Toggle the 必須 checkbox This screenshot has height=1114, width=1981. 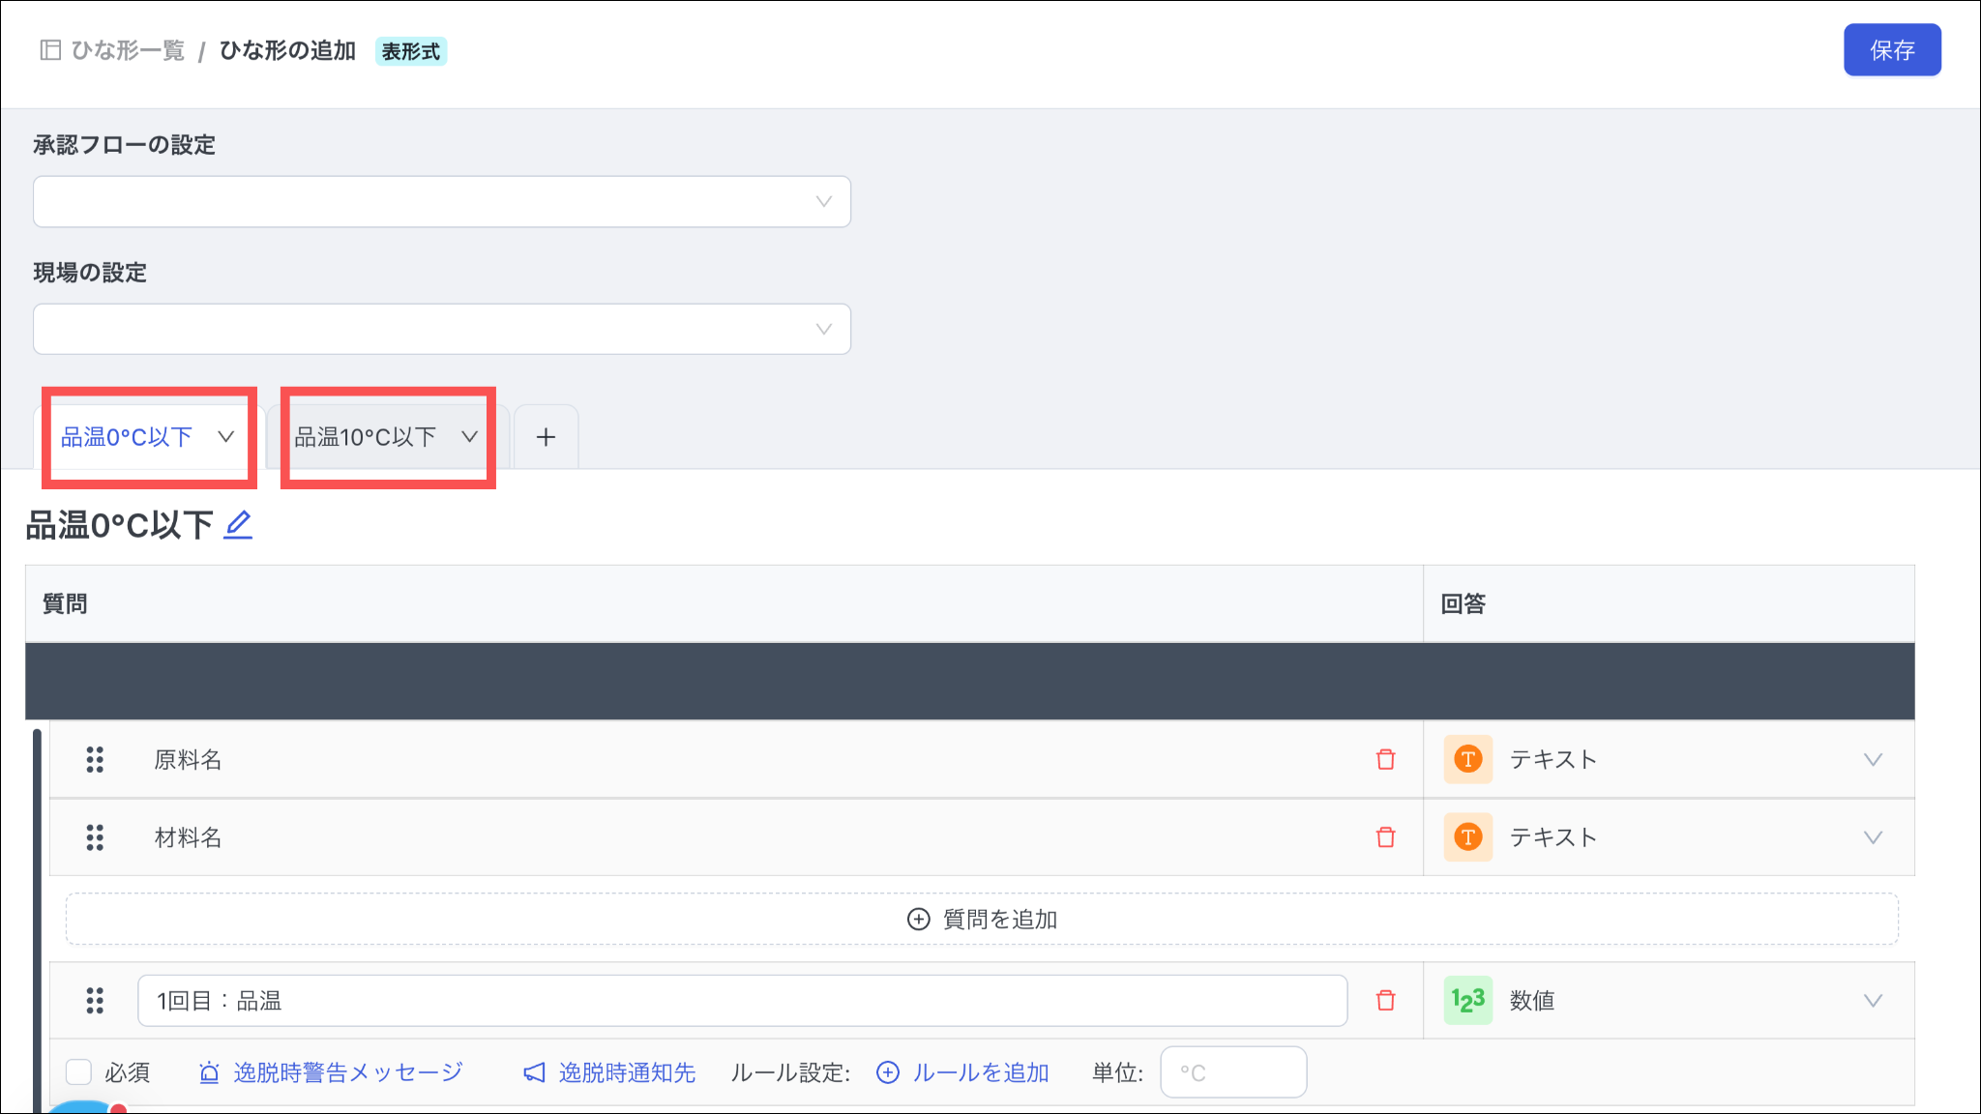(79, 1072)
